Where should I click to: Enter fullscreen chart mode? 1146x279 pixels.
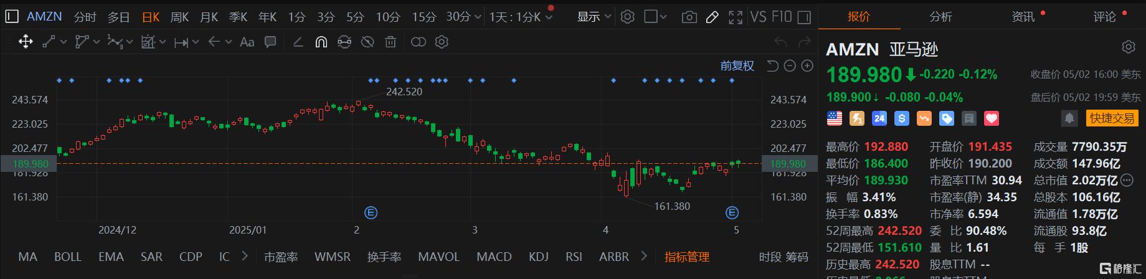pyautogui.click(x=736, y=17)
